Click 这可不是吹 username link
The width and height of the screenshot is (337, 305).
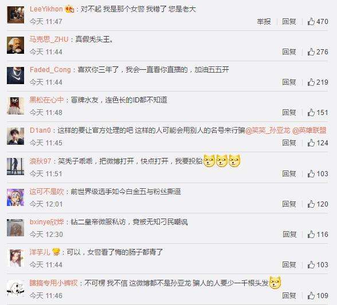(x=47, y=192)
